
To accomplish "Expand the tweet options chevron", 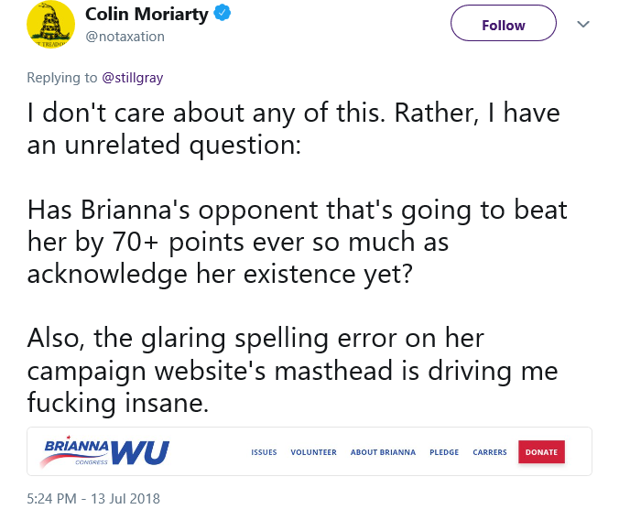I will coord(583,24).
